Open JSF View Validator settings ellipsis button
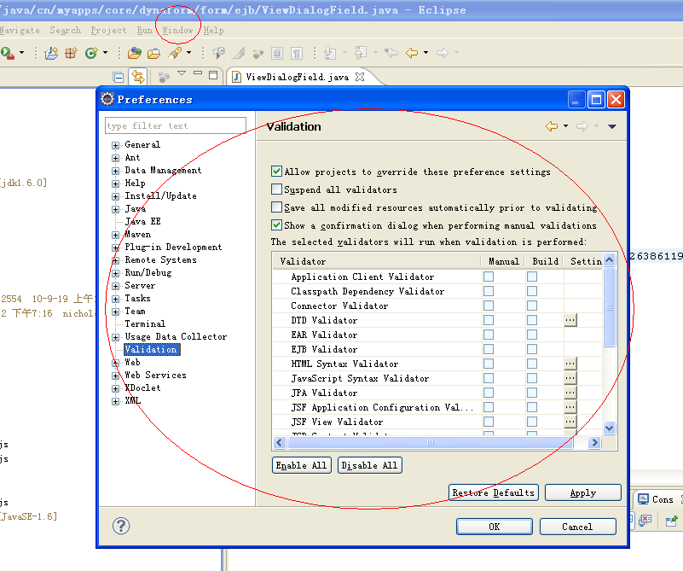Viewport: 683px width, 571px height. (570, 422)
